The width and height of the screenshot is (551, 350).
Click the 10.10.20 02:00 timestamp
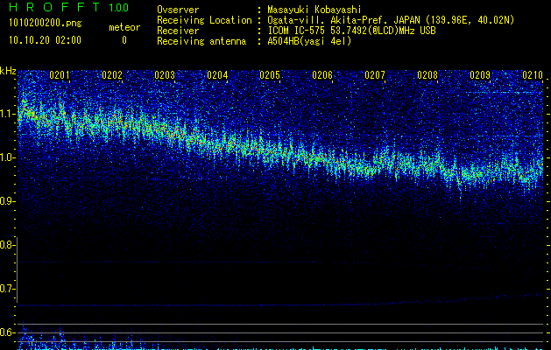pyautogui.click(x=44, y=40)
